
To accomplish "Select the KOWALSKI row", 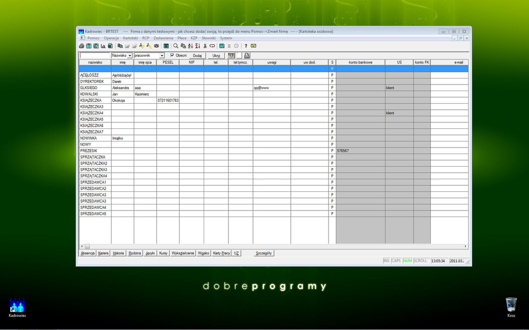I will pyautogui.click(x=274, y=94).
